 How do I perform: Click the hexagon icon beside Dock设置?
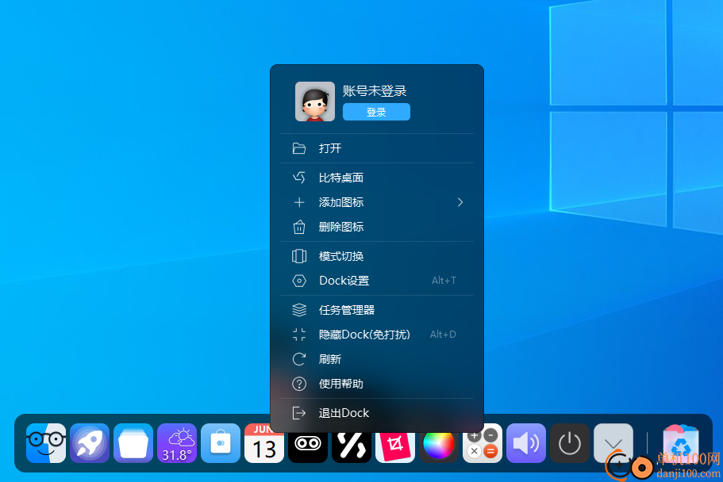tap(299, 281)
